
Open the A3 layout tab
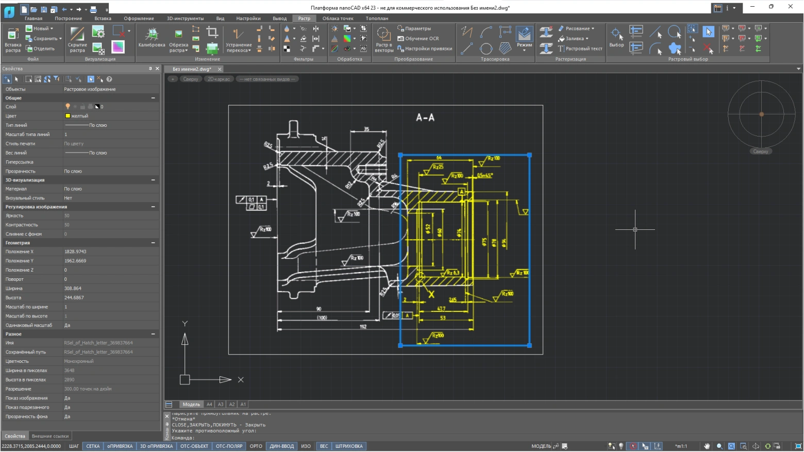click(221, 405)
